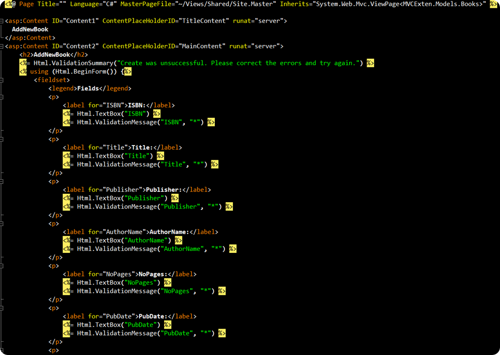
Task: Collapse the paragraph block containing the Publisher label
Action: coord(1,182)
